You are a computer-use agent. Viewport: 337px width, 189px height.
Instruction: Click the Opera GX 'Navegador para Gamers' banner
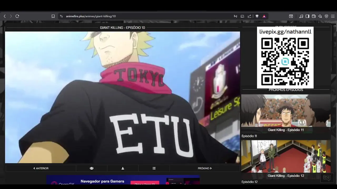point(123,180)
